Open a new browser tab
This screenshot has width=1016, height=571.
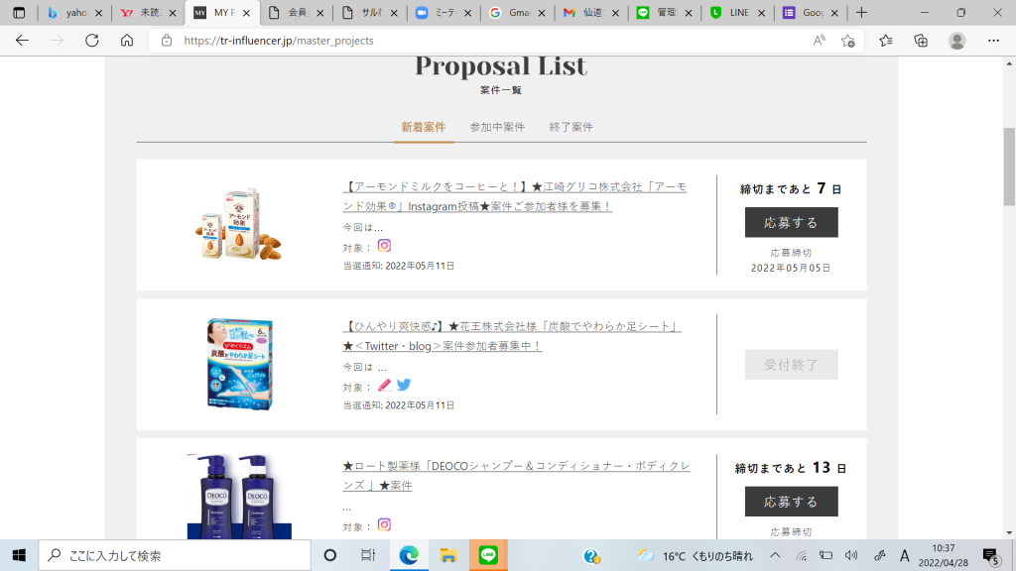pos(861,12)
